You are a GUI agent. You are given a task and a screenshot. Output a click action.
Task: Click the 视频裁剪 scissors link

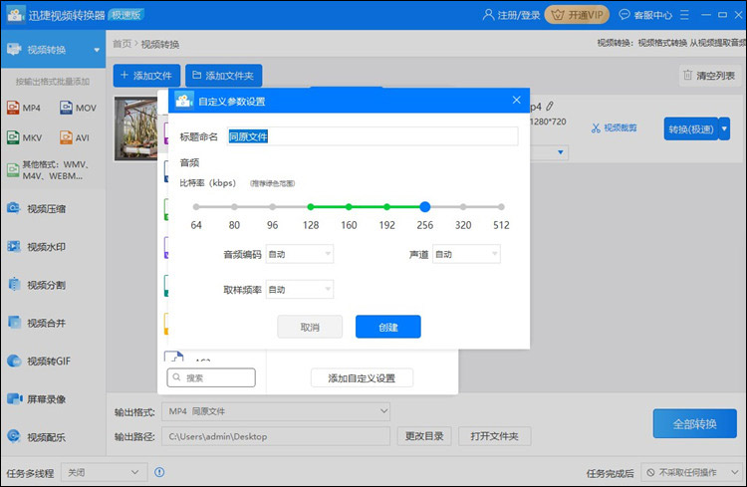click(615, 127)
